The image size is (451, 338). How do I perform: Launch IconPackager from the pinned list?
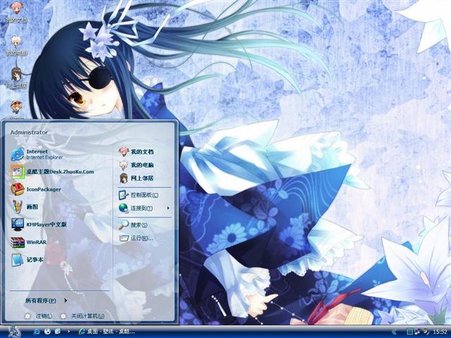coord(42,189)
